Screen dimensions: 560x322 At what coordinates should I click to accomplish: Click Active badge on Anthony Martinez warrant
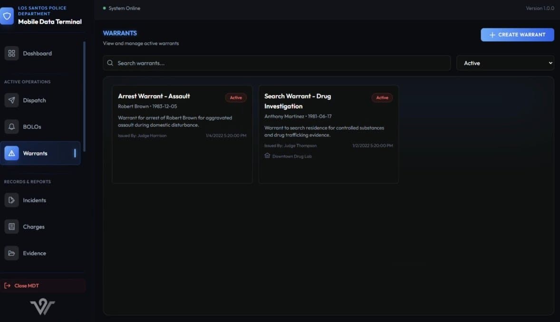coord(382,98)
